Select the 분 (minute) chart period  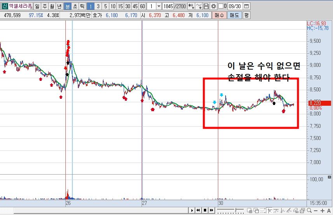tap(68, 6)
